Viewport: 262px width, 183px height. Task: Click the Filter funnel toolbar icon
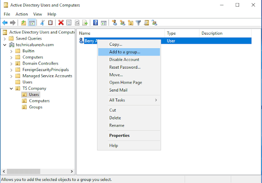138,23
